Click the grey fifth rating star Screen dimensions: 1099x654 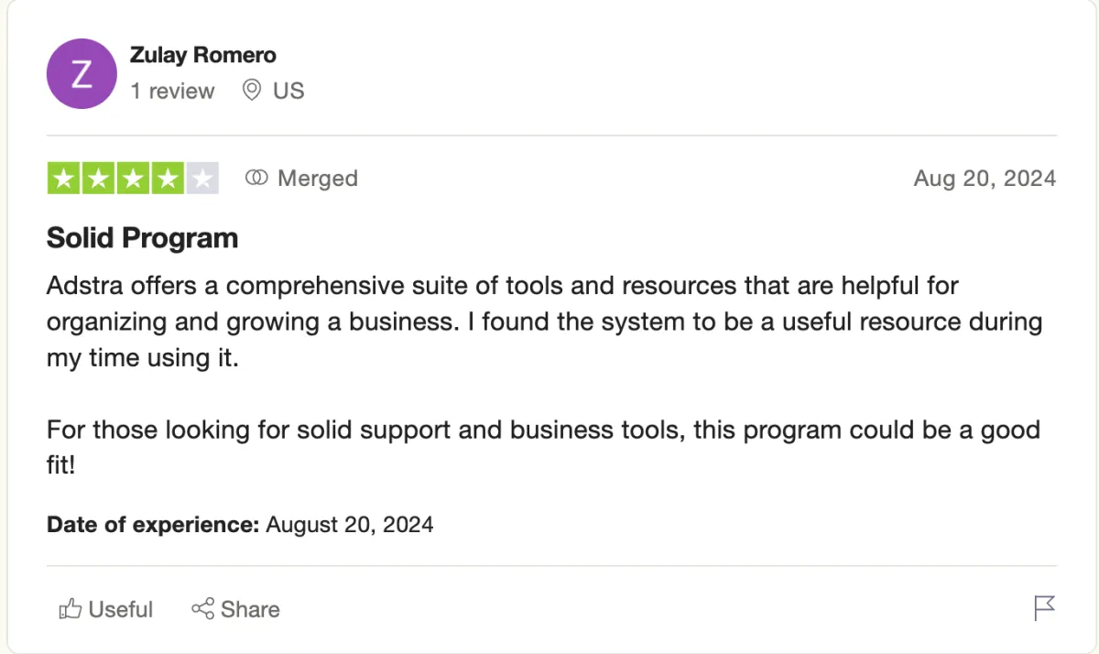[202, 179]
